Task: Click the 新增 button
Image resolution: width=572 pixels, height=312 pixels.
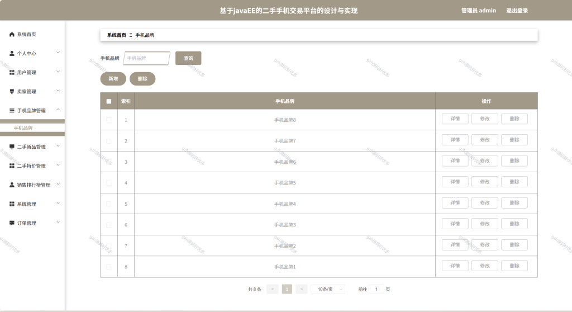Action: point(113,78)
